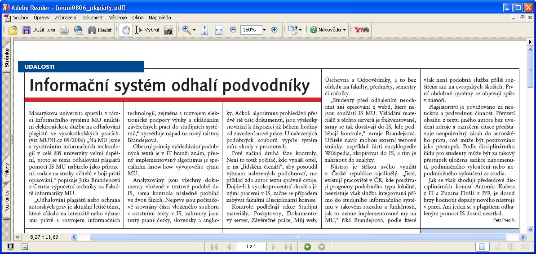Open search with Hledat binoculars
This screenshot has width=536, height=254.
click(x=100, y=30)
